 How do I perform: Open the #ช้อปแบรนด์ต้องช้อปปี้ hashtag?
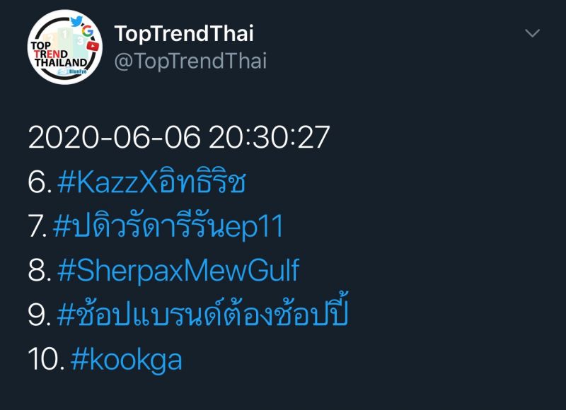pyautogui.click(x=202, y=315)
